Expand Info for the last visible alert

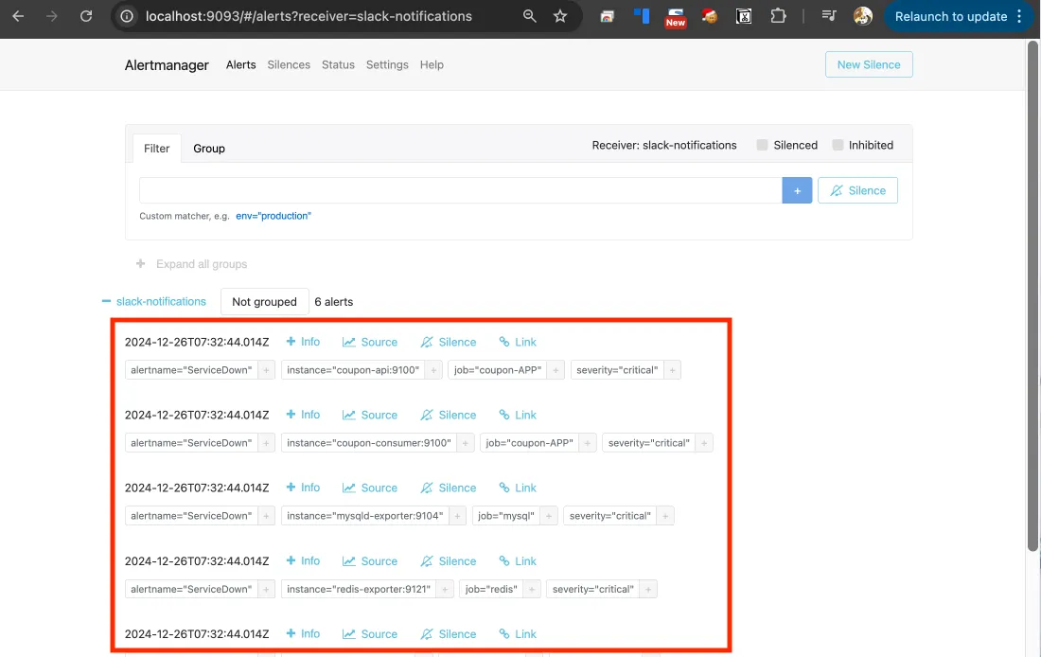pyautogui.click(x=303, y=633)
